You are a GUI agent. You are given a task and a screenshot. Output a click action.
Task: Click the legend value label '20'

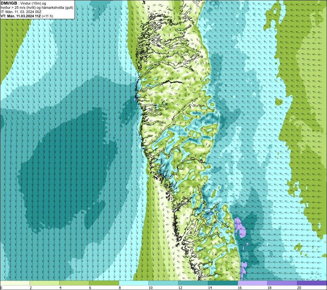[x=299, y=288]
